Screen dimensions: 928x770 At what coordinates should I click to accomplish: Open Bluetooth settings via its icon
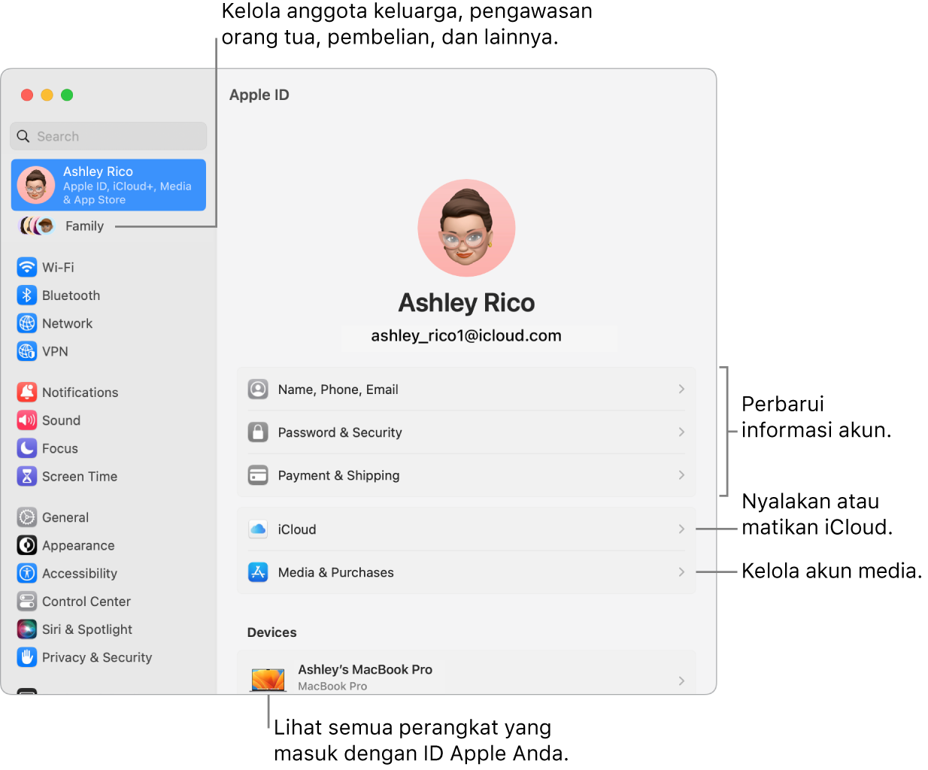coord(27,295)
